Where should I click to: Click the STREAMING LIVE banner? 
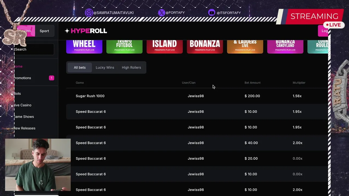click(311, 19)
